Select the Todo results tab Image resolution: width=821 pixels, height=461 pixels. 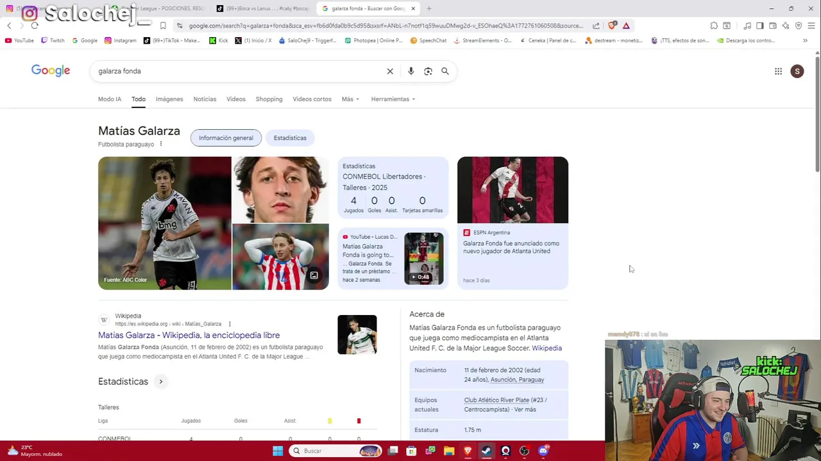coord(139,99)
